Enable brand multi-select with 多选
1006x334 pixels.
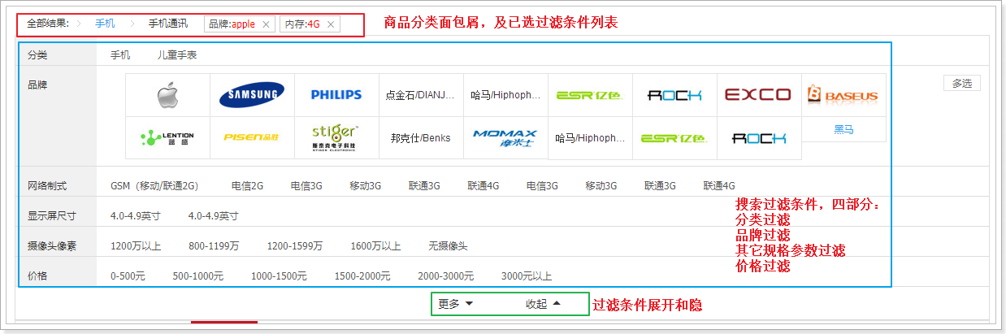(x=962, y=83)
